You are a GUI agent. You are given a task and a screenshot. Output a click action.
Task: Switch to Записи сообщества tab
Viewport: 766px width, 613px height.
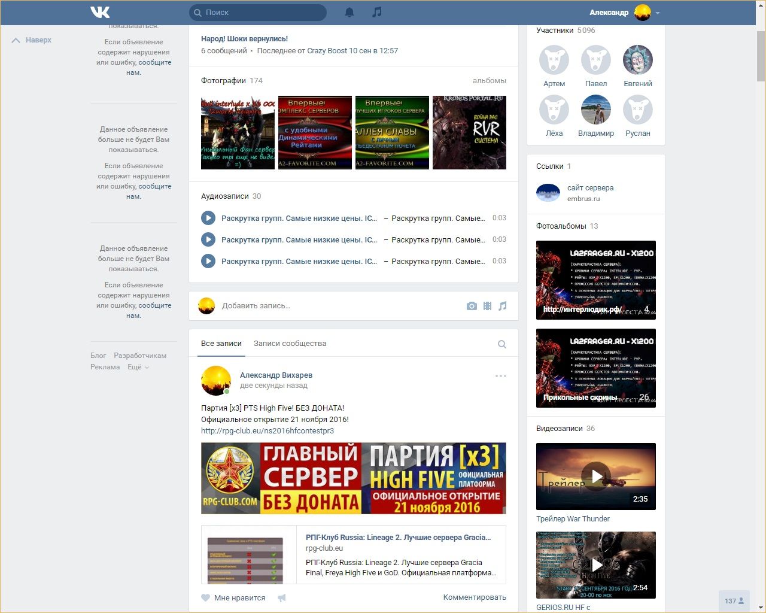[x=290, y=344]
